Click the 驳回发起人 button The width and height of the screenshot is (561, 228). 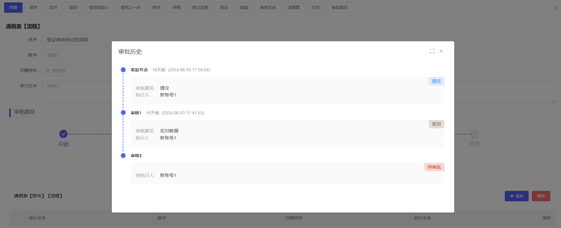pyautogui.click(x=99, y=7)
